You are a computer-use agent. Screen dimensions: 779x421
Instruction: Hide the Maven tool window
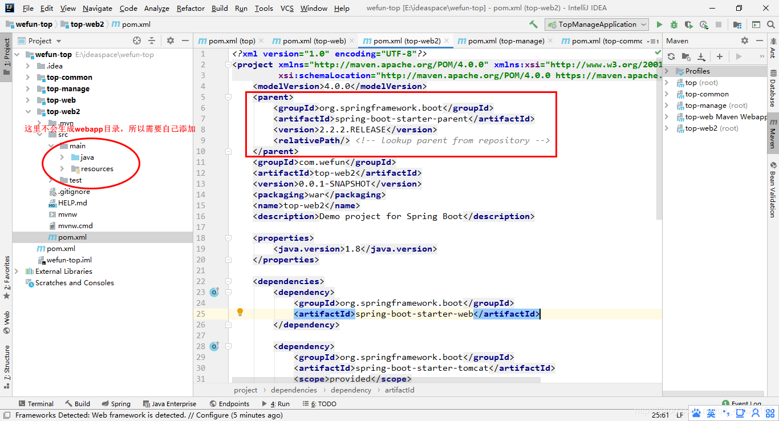click(x=759, y=41)
